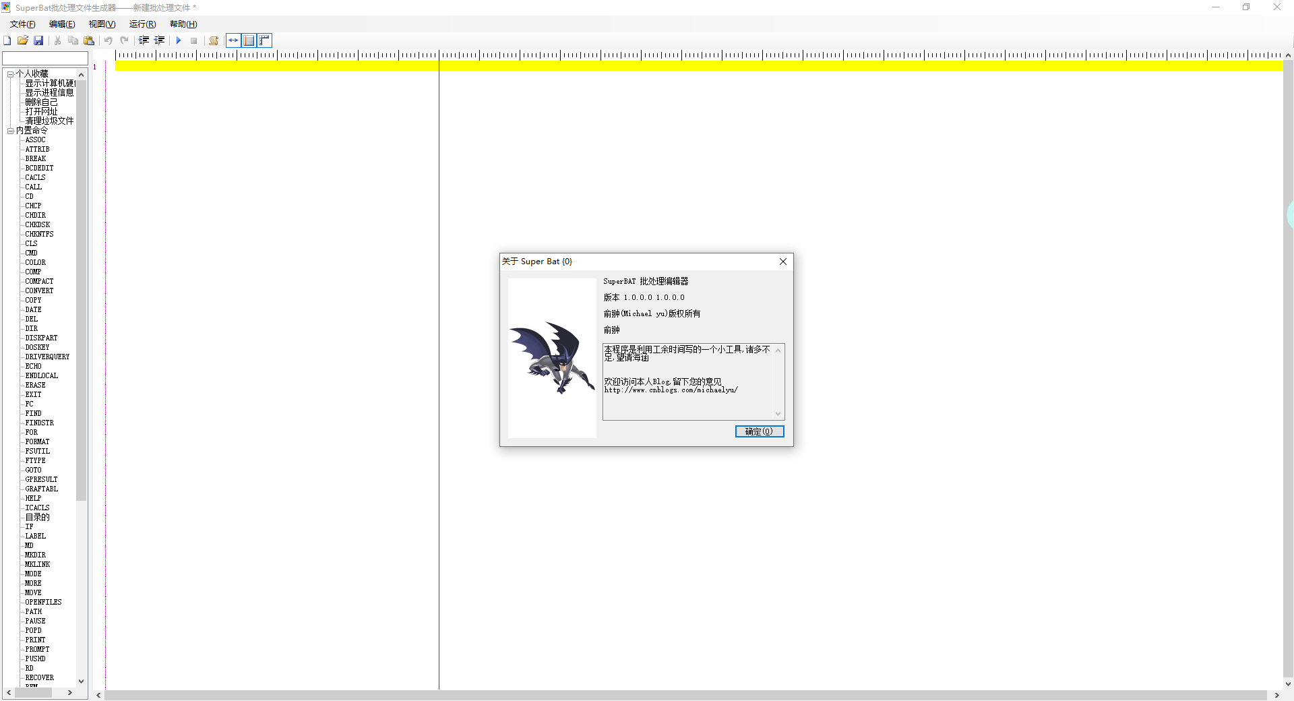Create a new batch file
This screenshot has width=1294, height=701.
click(x=7, y=40)
